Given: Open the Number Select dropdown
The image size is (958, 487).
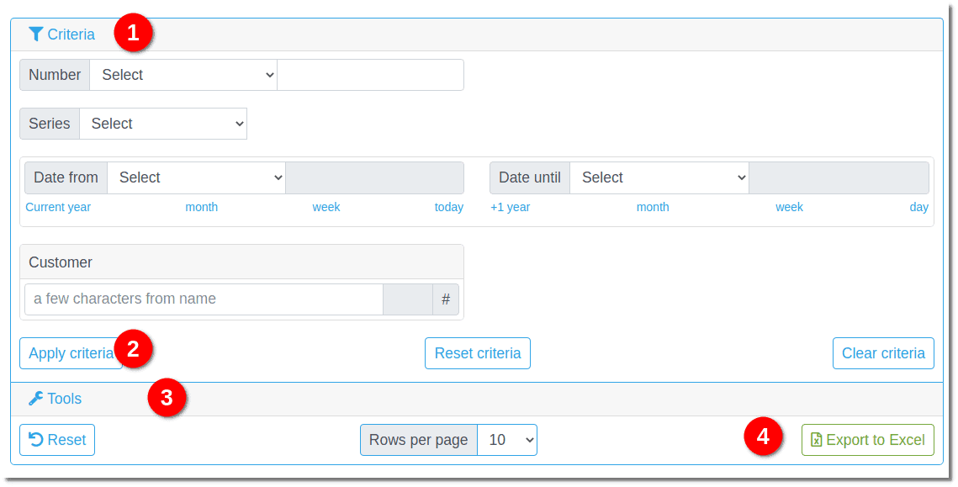Looking at the screenshot, I should point(183,75).
